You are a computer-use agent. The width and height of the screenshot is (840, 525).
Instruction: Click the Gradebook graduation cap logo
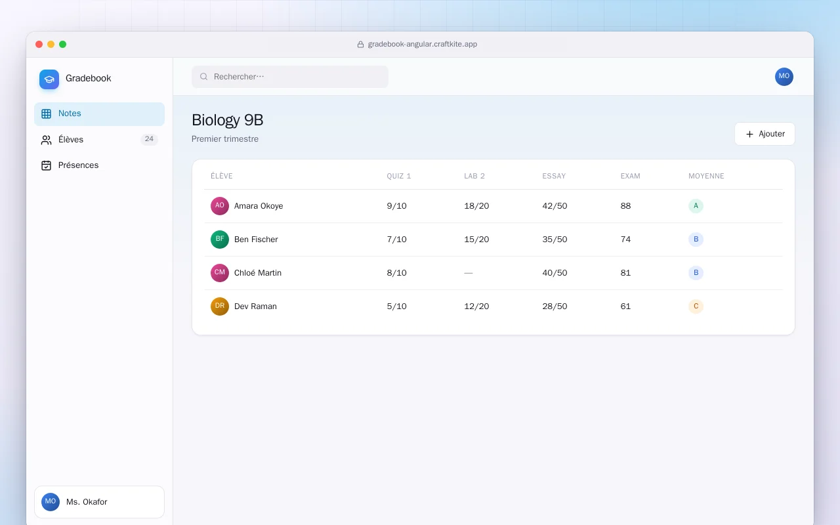pos(49,79)
